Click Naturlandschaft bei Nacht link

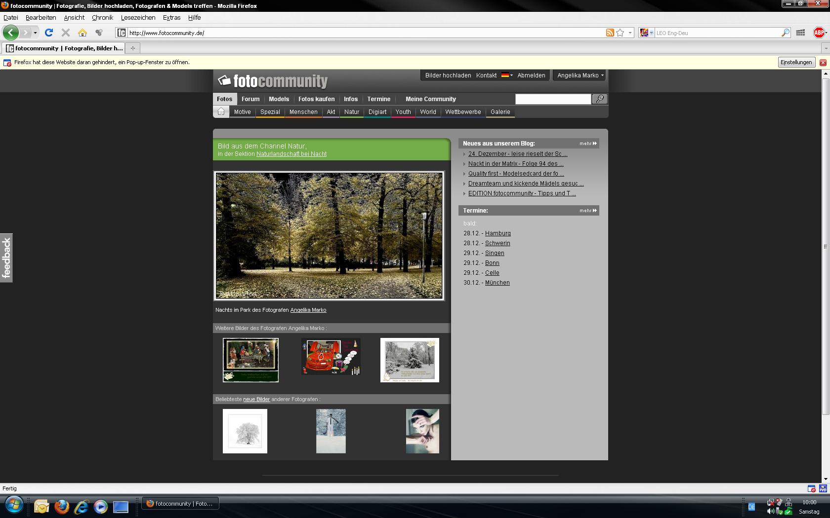[x=291, y=154]
